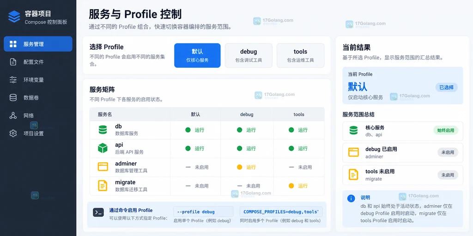Click adminer orange status dot under debug

(240, 167)
